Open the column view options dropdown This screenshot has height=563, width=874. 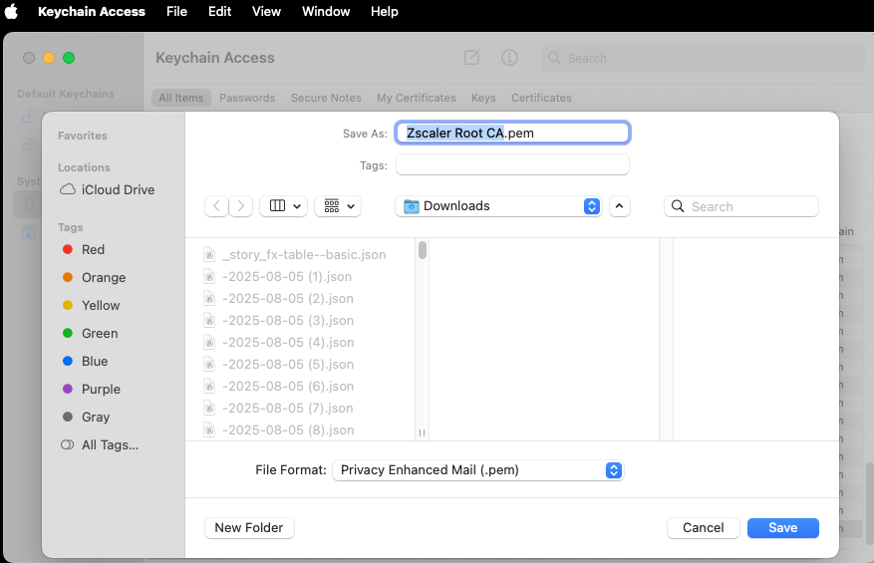pos(284,206)
